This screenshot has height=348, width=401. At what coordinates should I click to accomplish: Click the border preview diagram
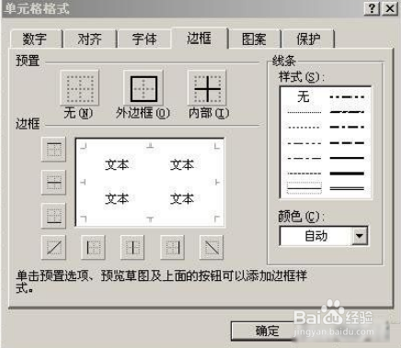150,183
